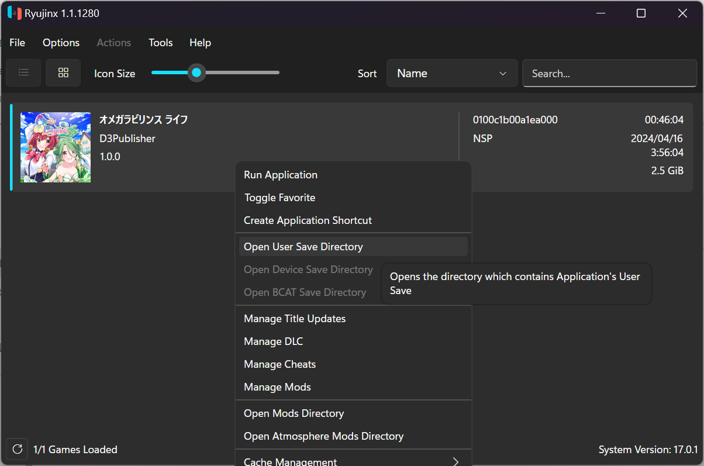Viewport: 704px width, 466px height.
Task: Select Toggle Favorite in context menu
Action: (x=353, y=198)
